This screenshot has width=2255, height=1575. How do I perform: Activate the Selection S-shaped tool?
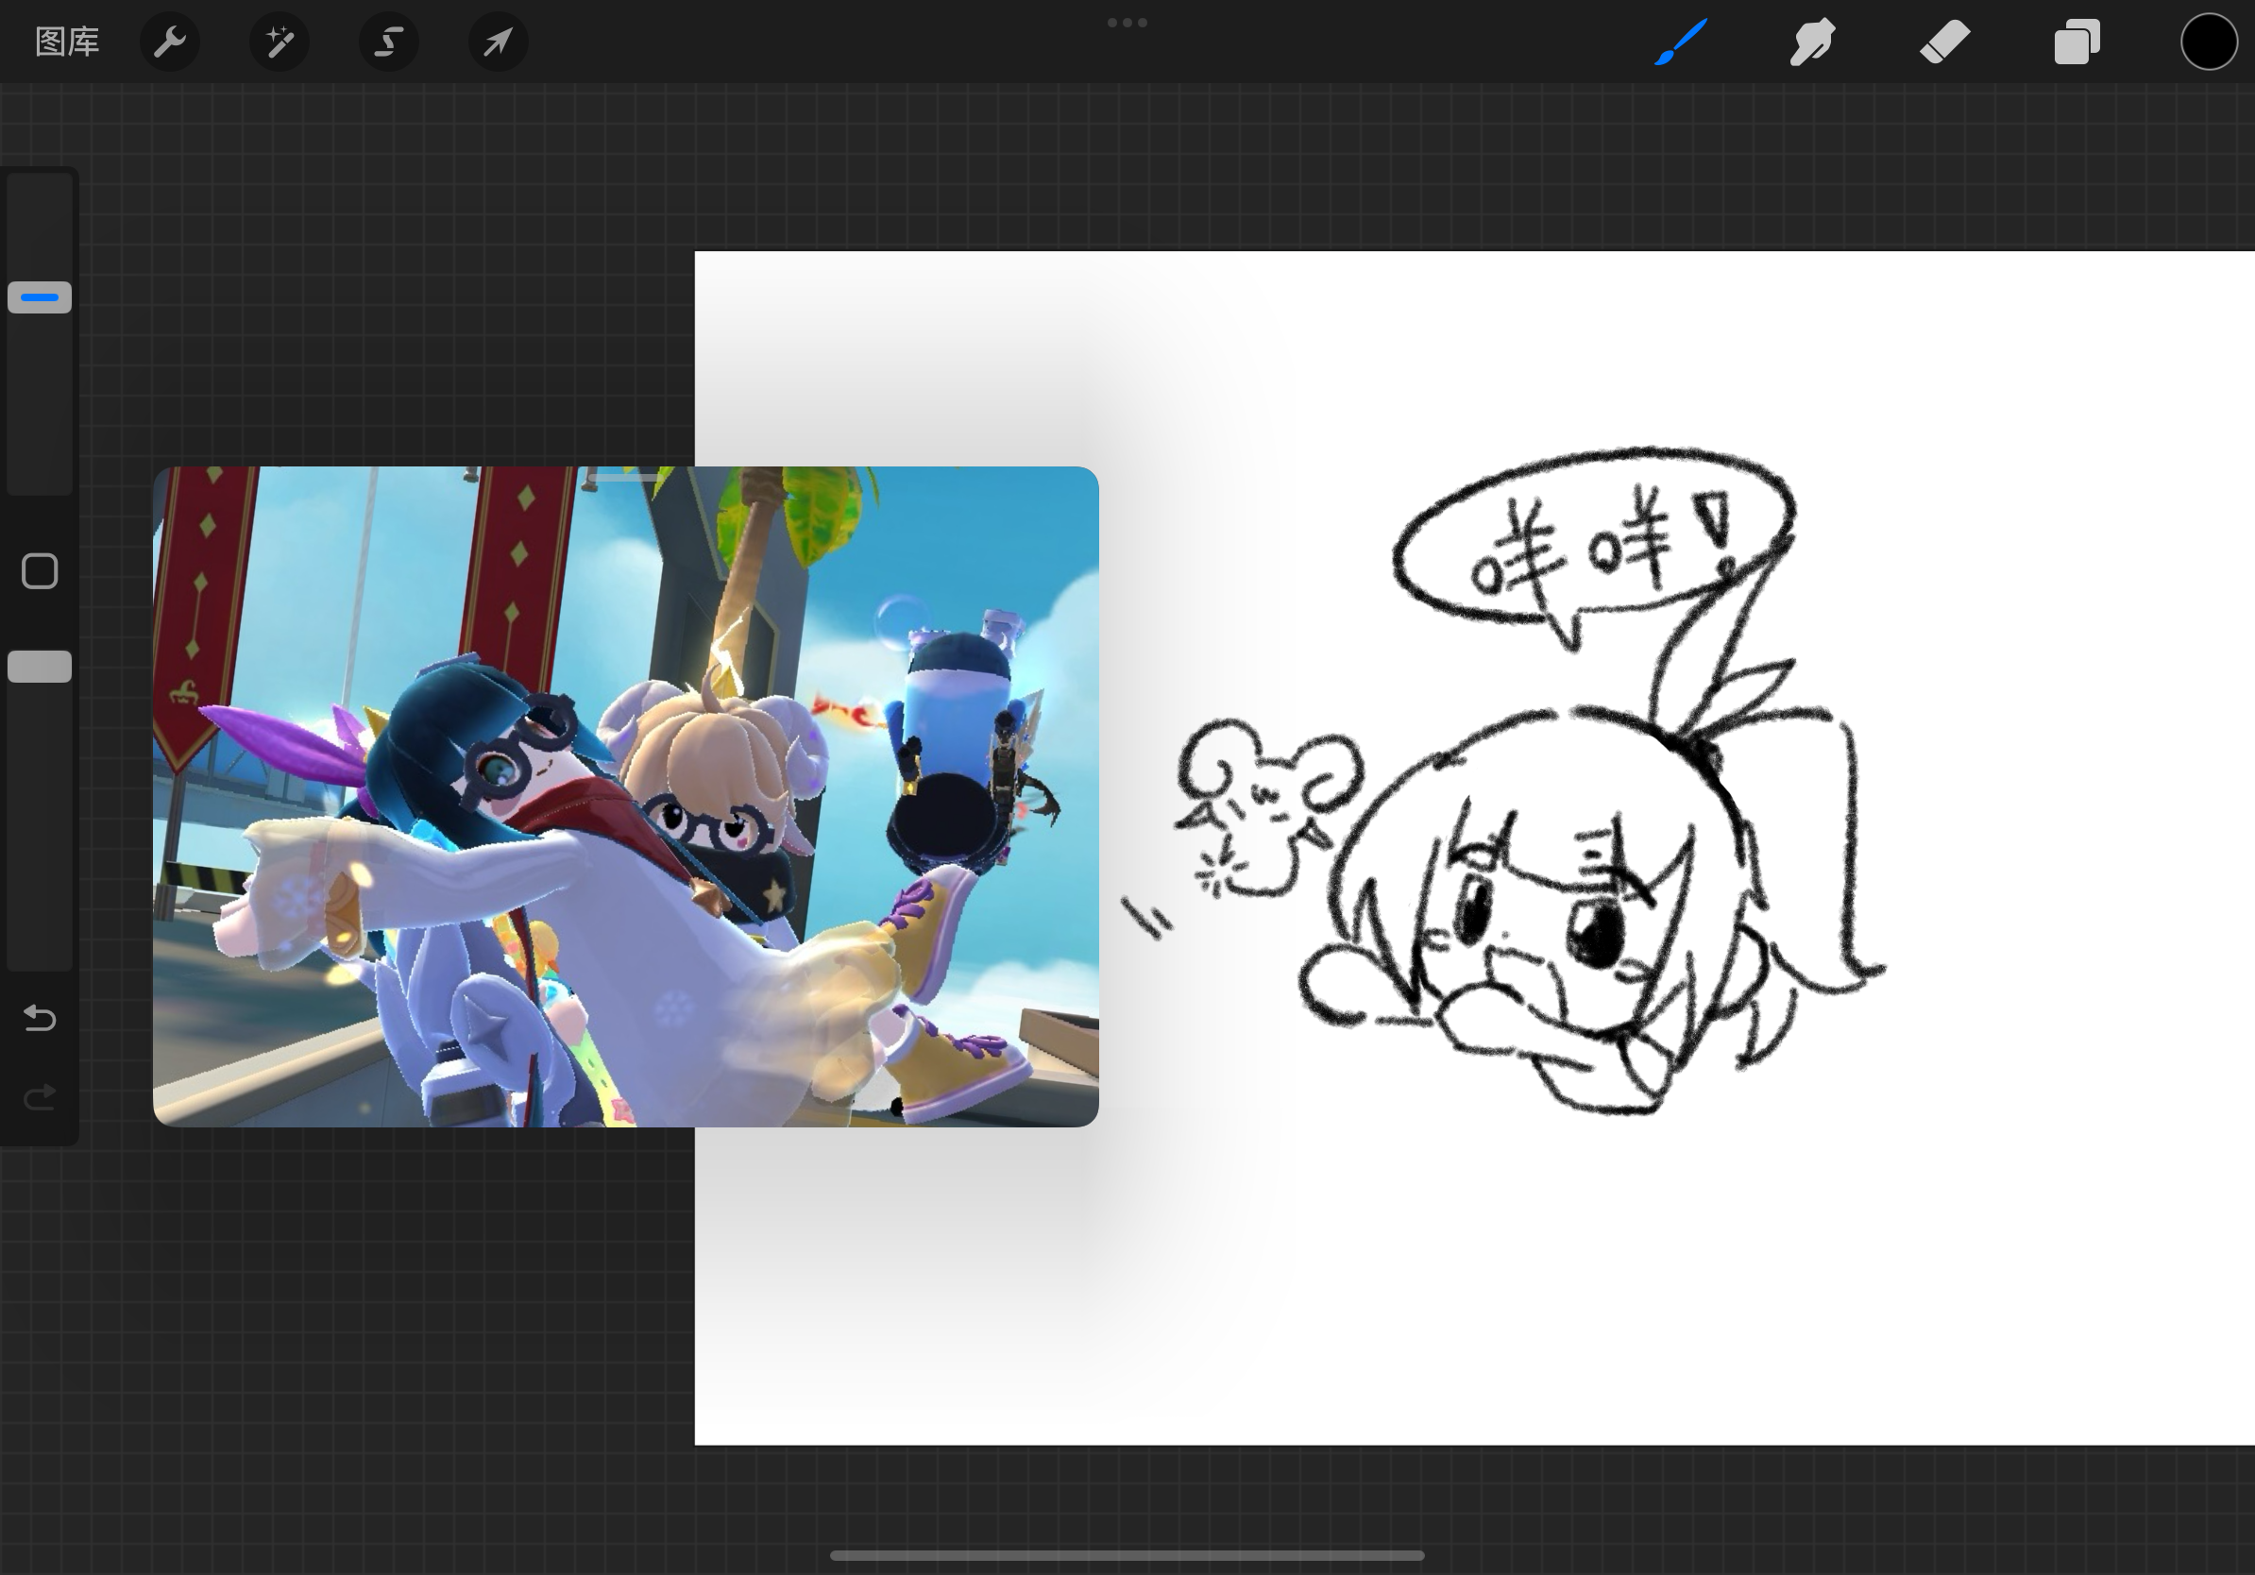click(389, 42)
